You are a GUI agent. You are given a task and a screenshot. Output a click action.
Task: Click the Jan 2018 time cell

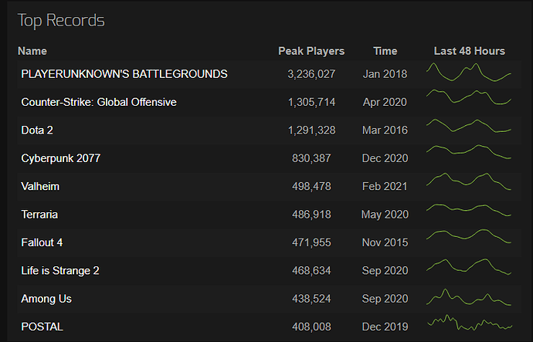click(385, 74)
